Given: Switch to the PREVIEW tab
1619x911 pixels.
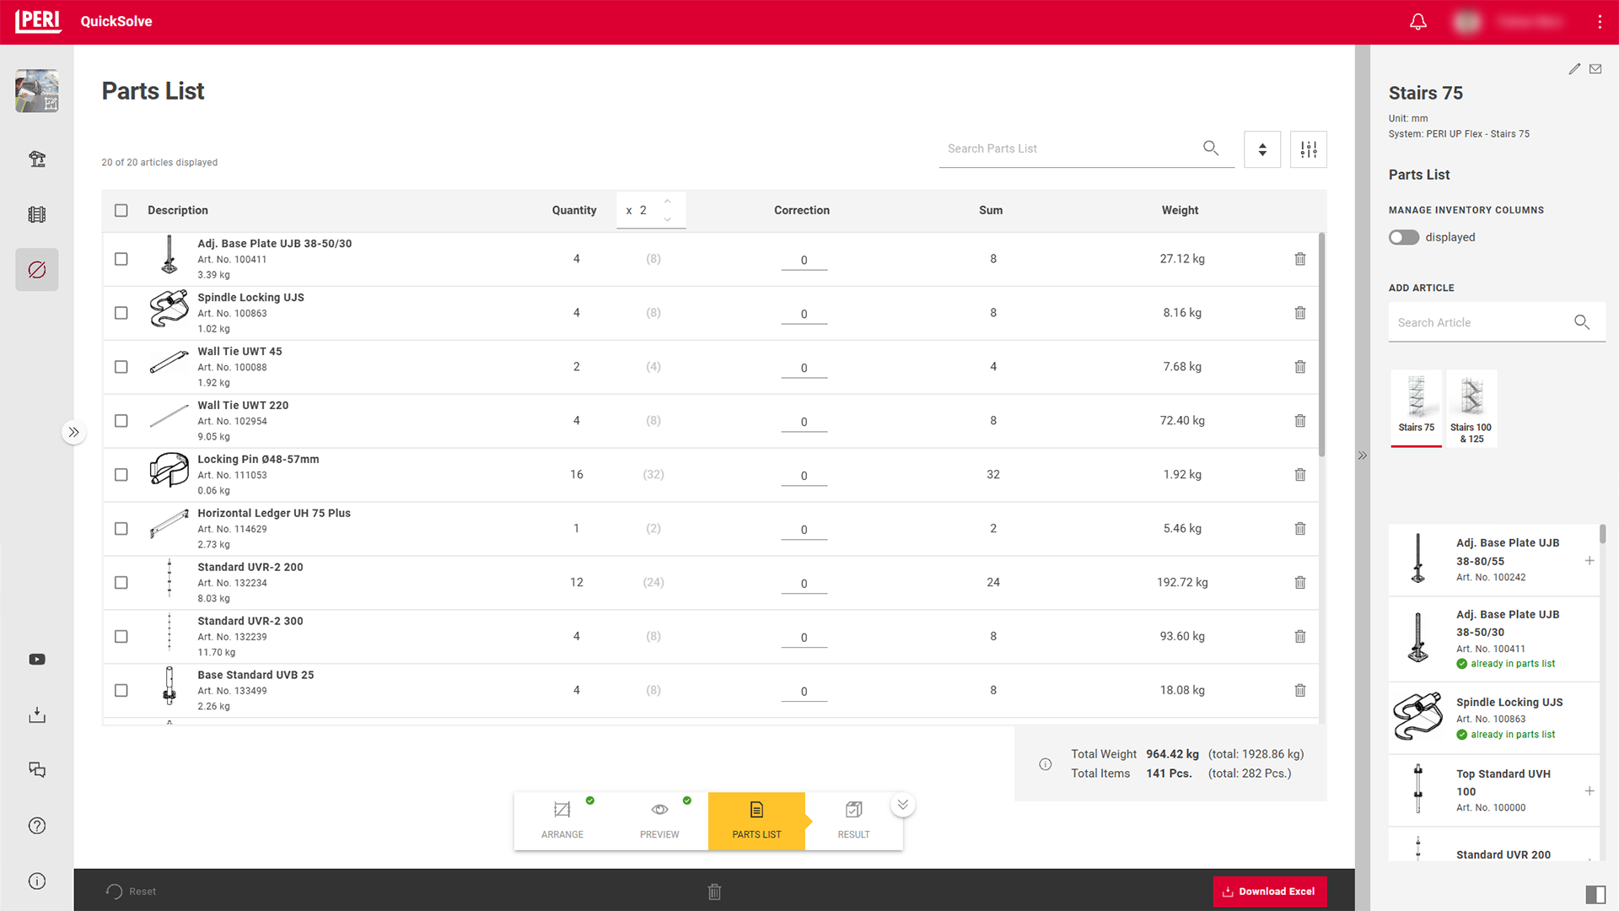Looking at the screenshot, I should (x=659, y=821).
